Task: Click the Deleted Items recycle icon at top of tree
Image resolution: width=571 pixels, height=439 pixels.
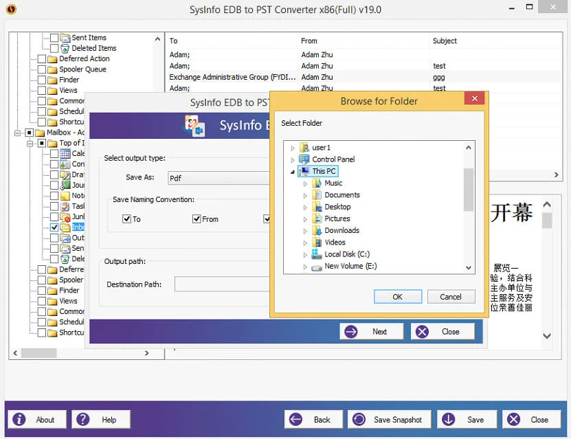Action: [x=65, y=48]
